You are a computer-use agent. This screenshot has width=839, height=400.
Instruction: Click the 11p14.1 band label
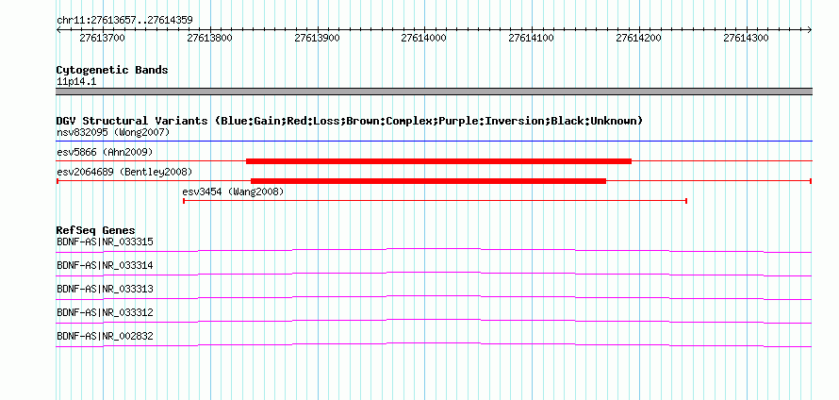coord(76,82)
